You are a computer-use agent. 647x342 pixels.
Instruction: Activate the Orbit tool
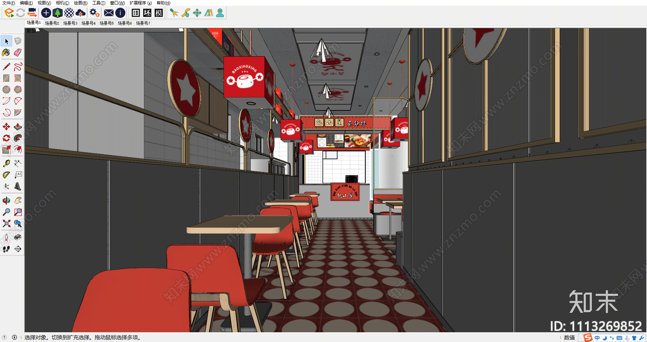pos(6,201)
